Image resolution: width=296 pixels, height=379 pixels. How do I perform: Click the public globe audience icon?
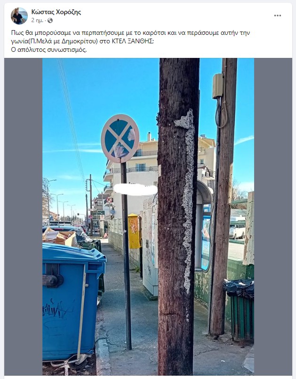point(50,21)
